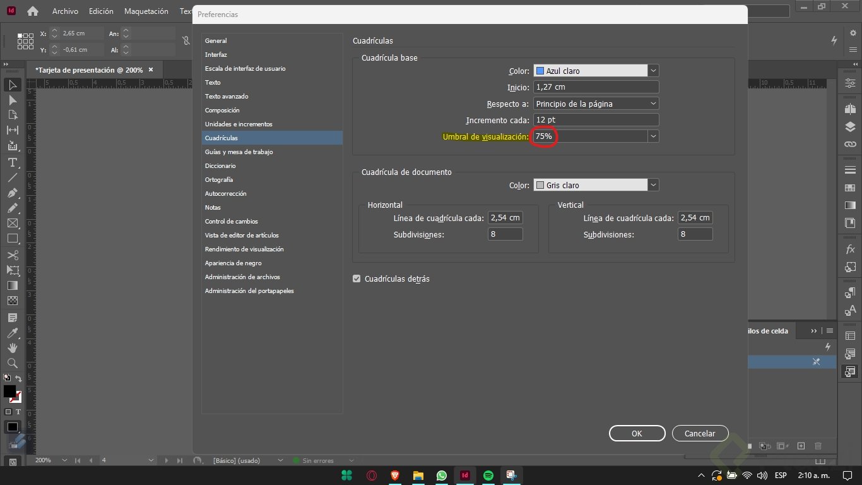This screenshot has width=862, height=485.
Task: Toggle the constrain proportions chain icon
Action: (x=186, y=41)
